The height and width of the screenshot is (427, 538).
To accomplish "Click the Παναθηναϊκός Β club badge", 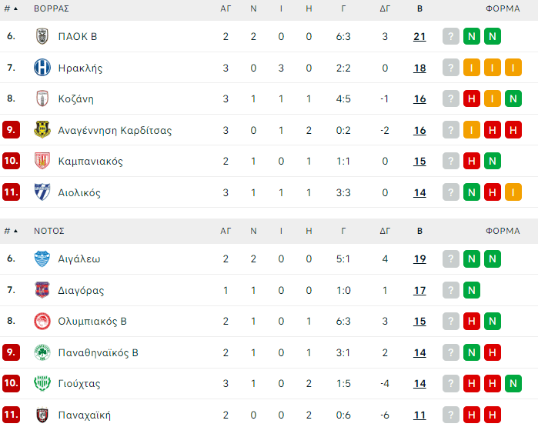I will click(x=42, y=352).
